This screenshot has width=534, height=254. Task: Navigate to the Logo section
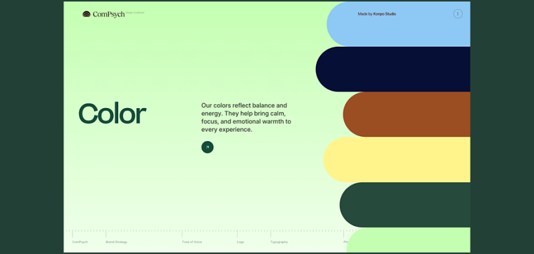(x=240, y=242)
